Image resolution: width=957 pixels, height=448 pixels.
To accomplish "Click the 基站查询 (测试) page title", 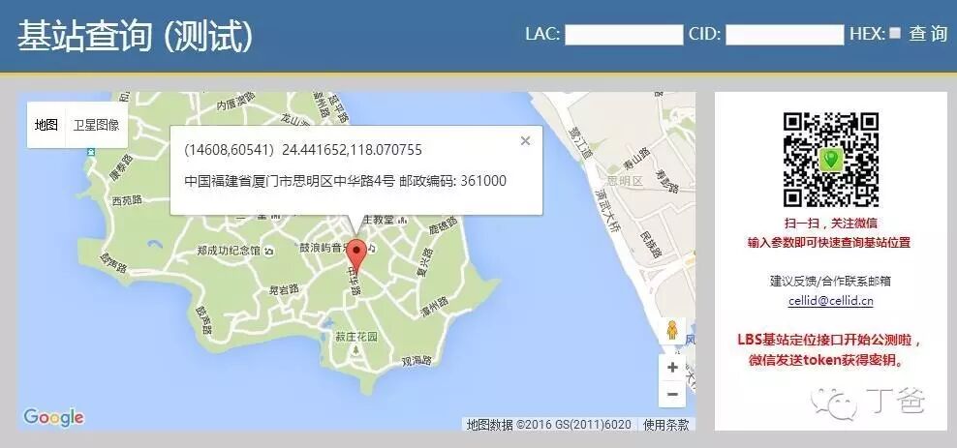I will pyautogui.click(x=135, y=36).
